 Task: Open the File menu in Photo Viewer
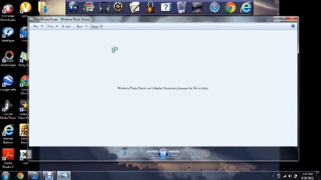click(x=36, y=26)
